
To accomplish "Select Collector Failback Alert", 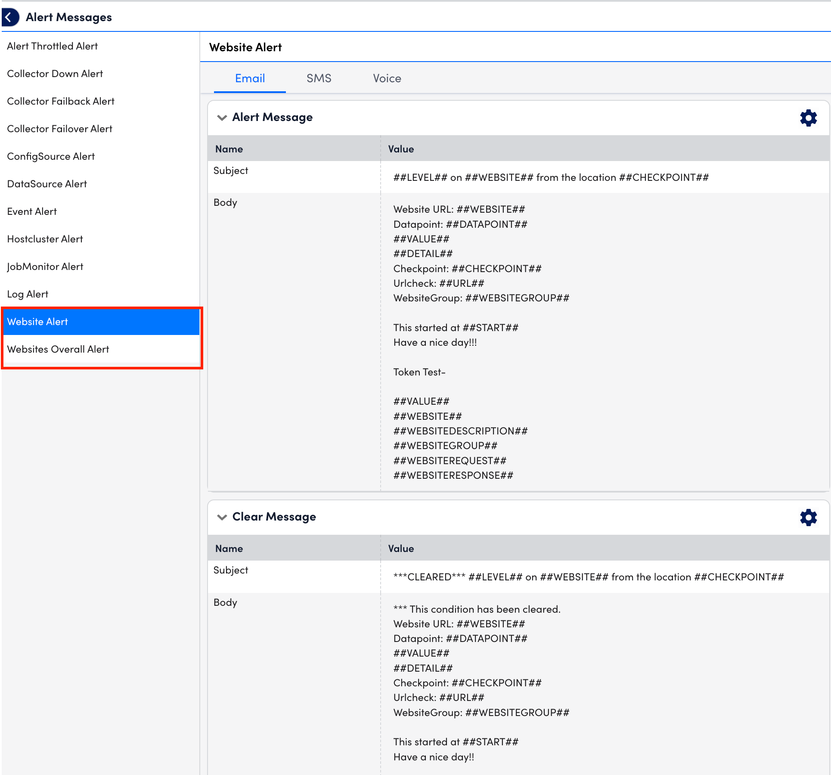I will [60, 101].
